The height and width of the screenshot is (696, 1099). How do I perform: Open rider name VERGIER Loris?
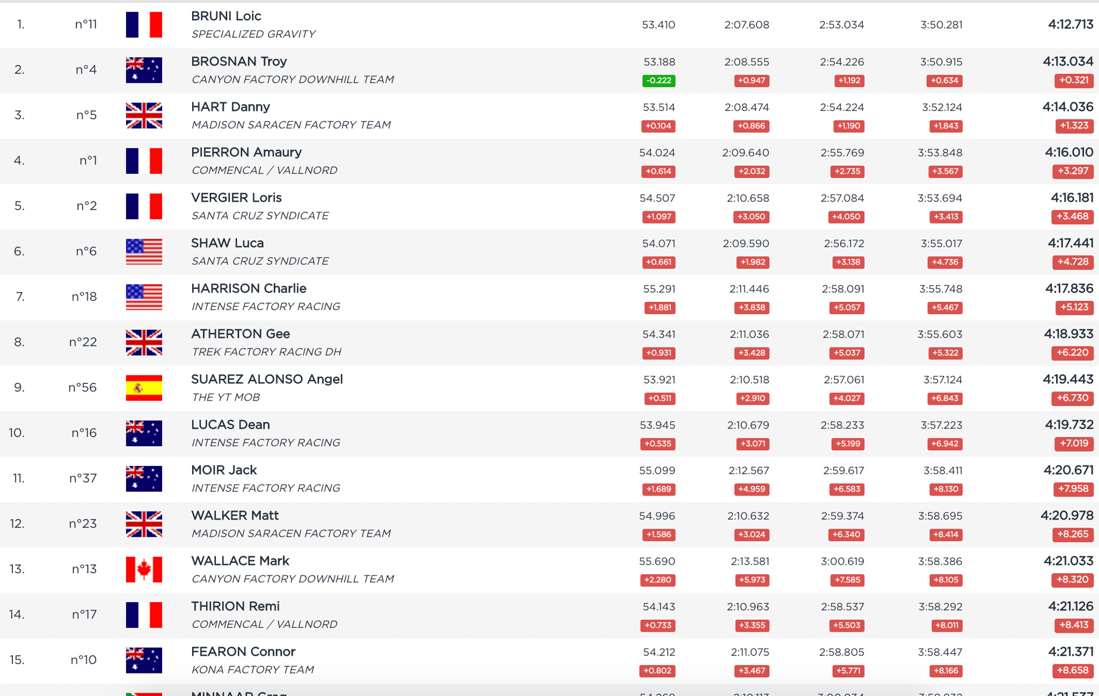tap(236, 198)
